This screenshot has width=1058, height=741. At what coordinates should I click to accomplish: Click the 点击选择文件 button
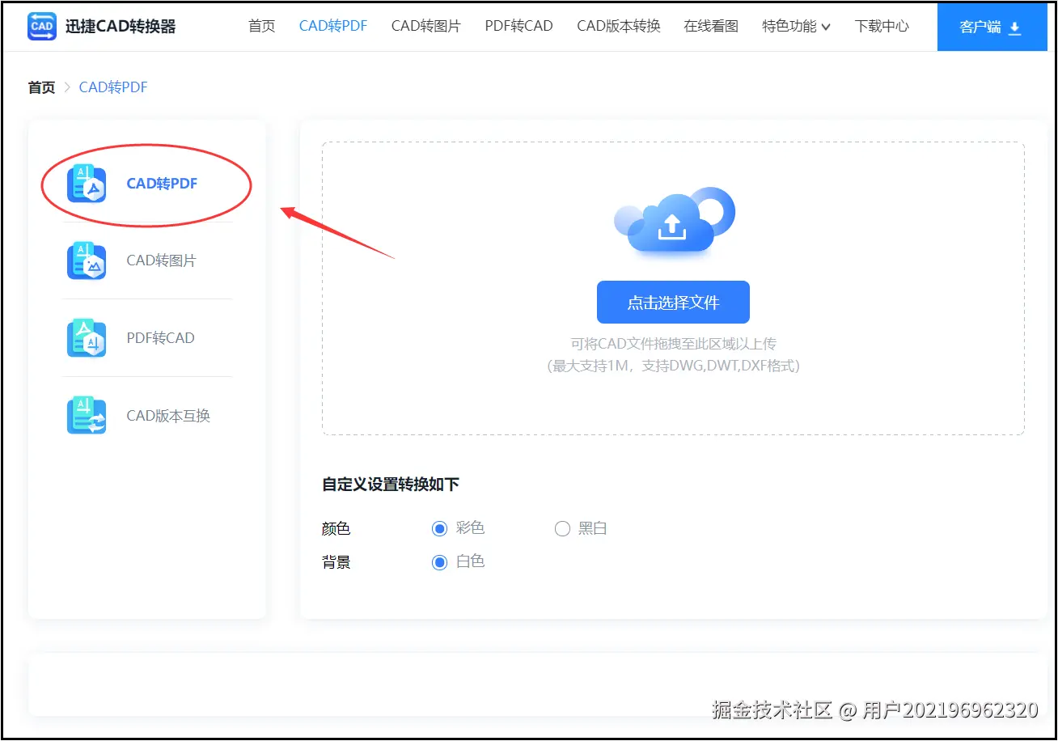pos(673,303)
